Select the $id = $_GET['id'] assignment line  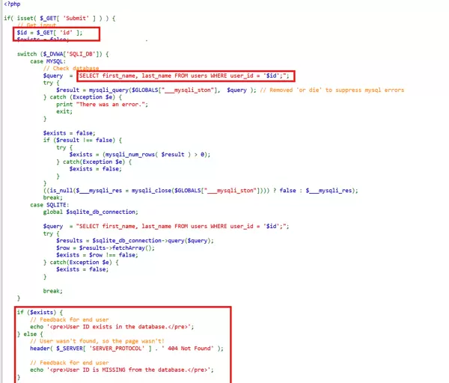coord(51,32)
